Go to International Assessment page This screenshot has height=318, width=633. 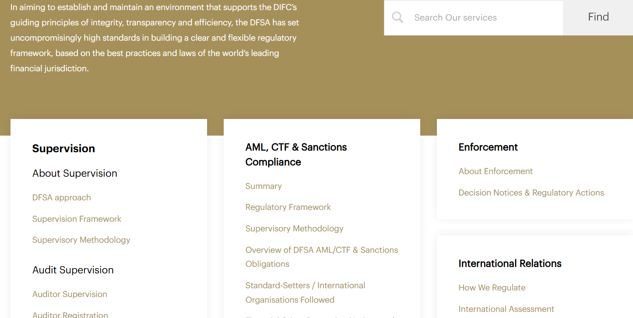[506, 309]
